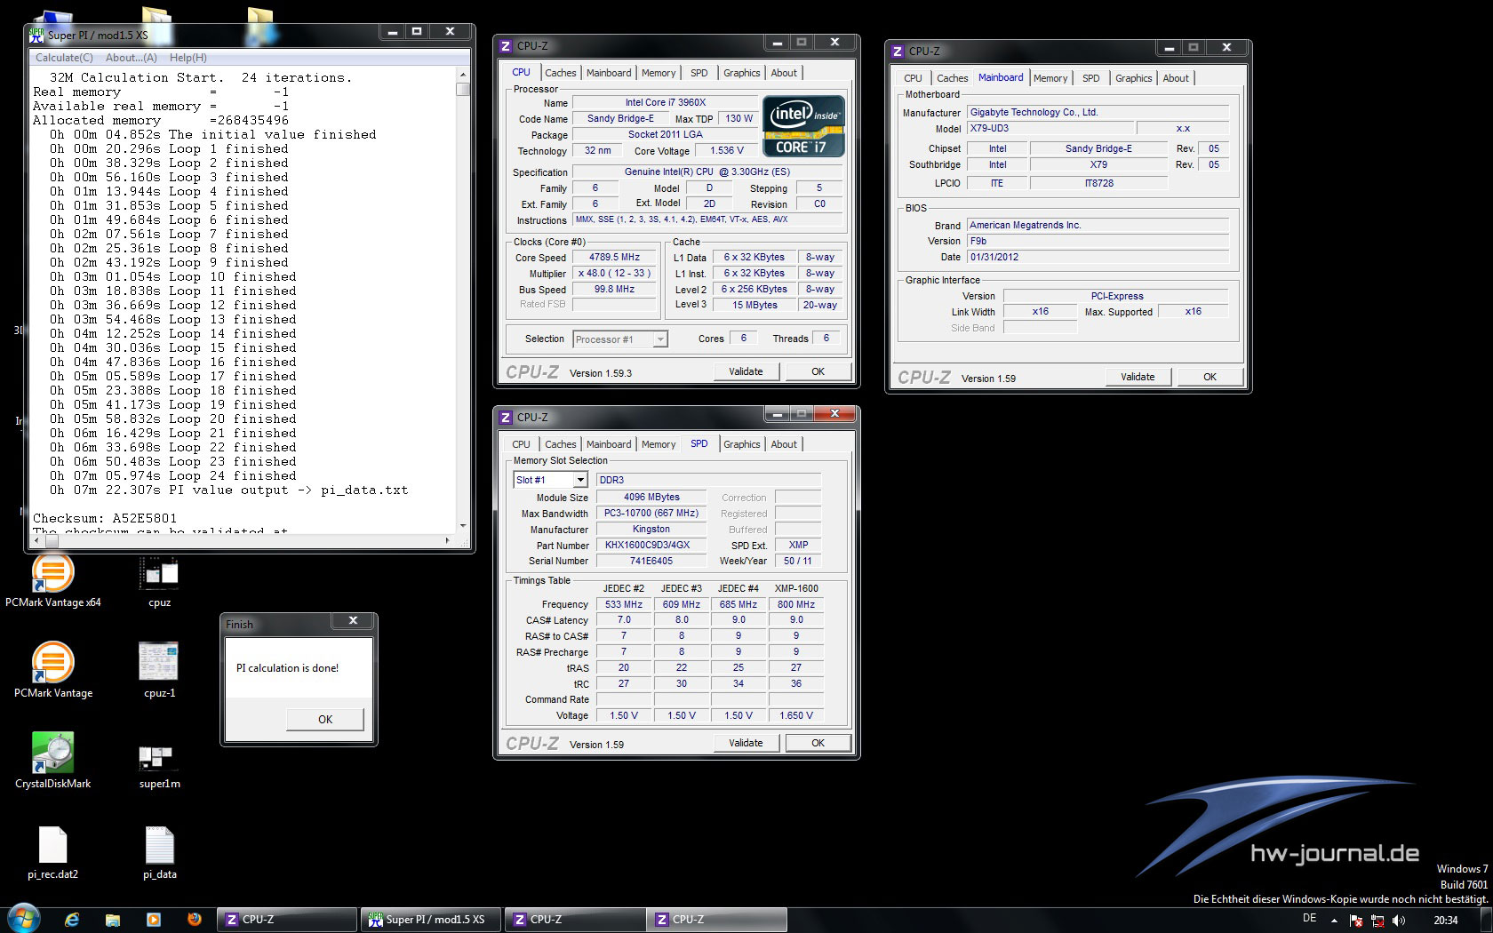This screenshot has width=1493, height=933.
Task: Click Validate in the Mainboard window
Action: point(1138,377)
